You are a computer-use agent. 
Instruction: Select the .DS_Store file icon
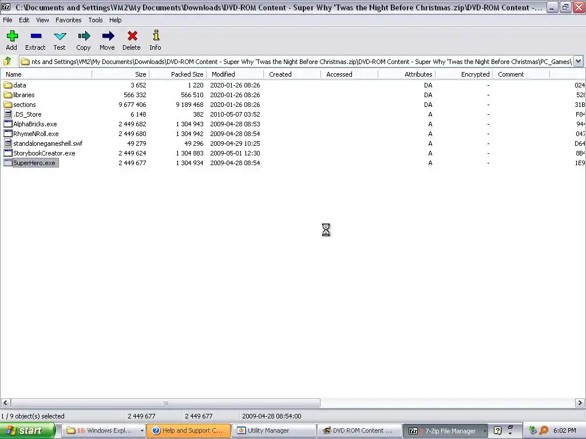8,114
